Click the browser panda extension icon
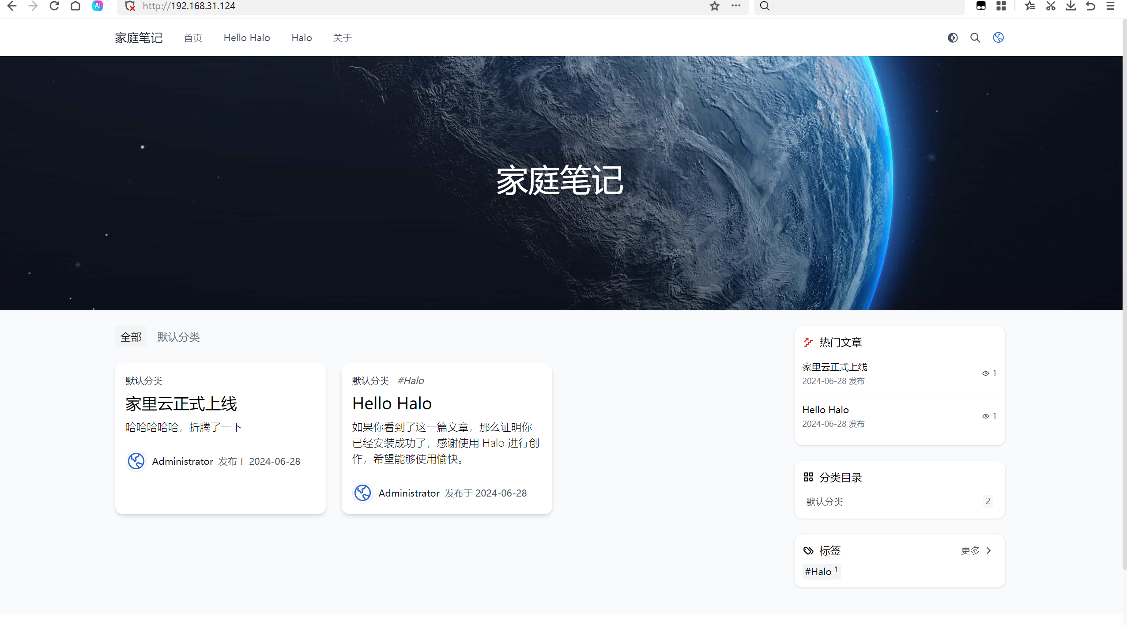Image resolution: width=1127 pixels, height=625 pixels. (981, 6)
